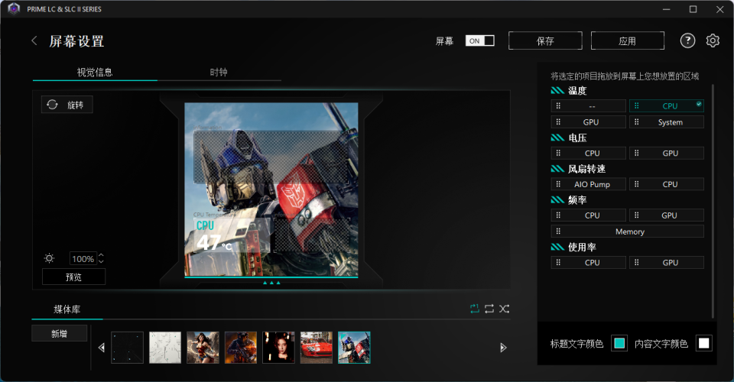Click the 应用 button
The width and height of the screenshot is (734, 382).
pos(627,40)
